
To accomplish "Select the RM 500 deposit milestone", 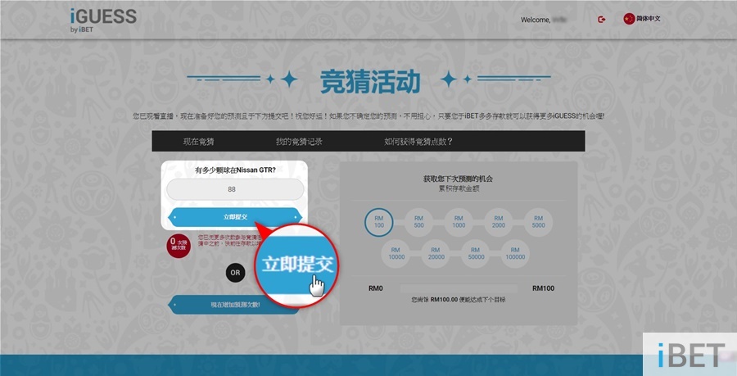I will (418, 221).
